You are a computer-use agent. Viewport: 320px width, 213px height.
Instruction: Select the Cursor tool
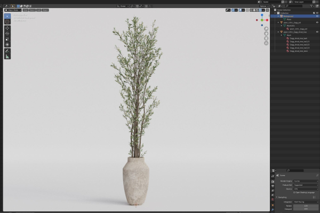pyautogui.click(x=7, y=22)
